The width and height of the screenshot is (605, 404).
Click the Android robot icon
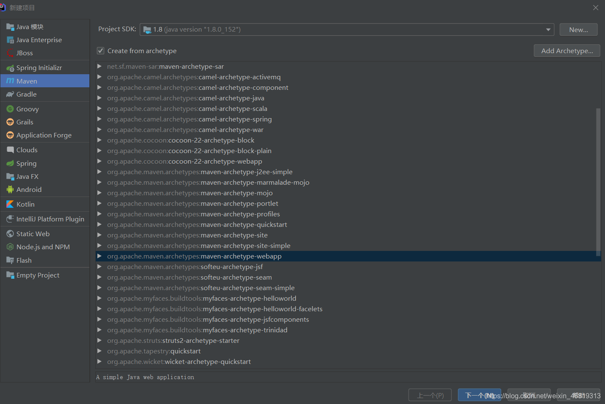coord(10,190)
